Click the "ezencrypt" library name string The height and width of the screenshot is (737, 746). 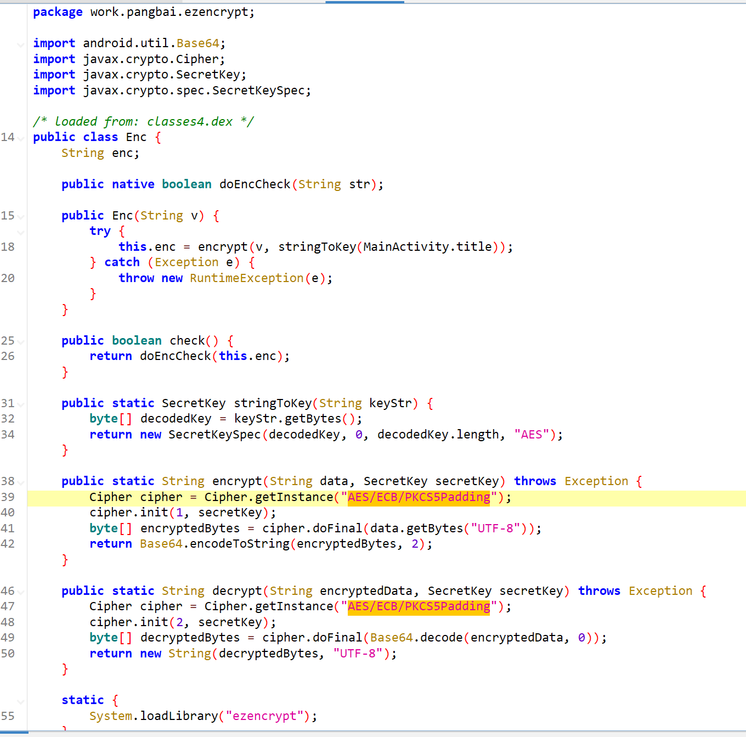click(264, 716)
